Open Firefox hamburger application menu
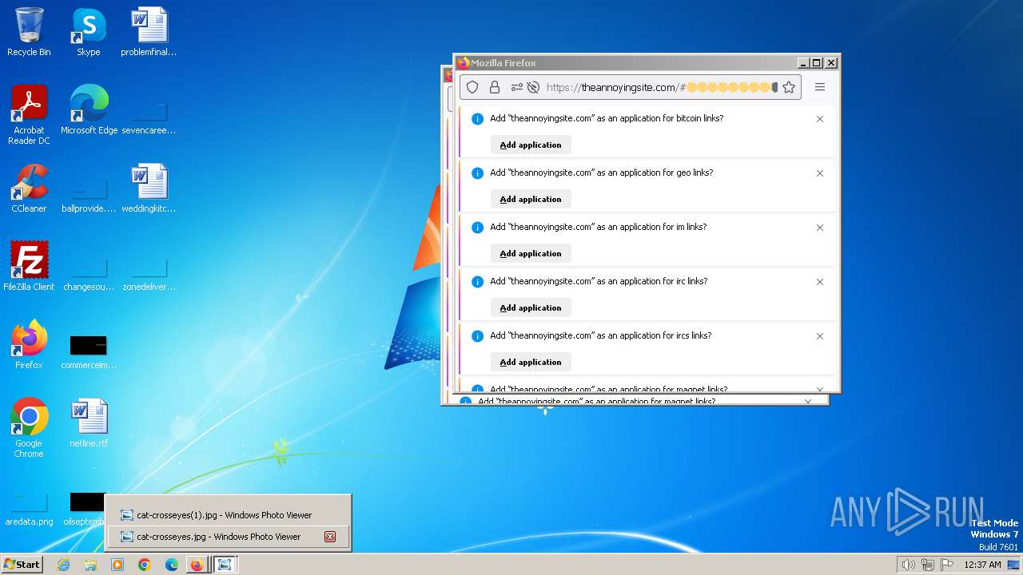Viewport: 1023px width, 575px height. coord(820,87)
